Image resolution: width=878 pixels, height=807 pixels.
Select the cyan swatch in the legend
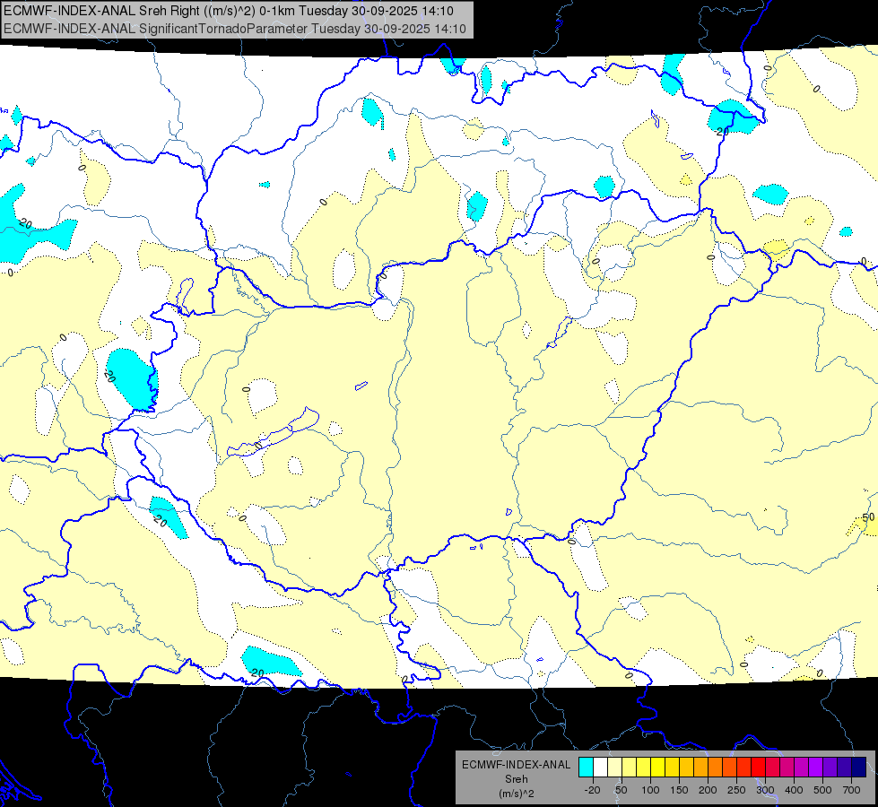point(586,767)
